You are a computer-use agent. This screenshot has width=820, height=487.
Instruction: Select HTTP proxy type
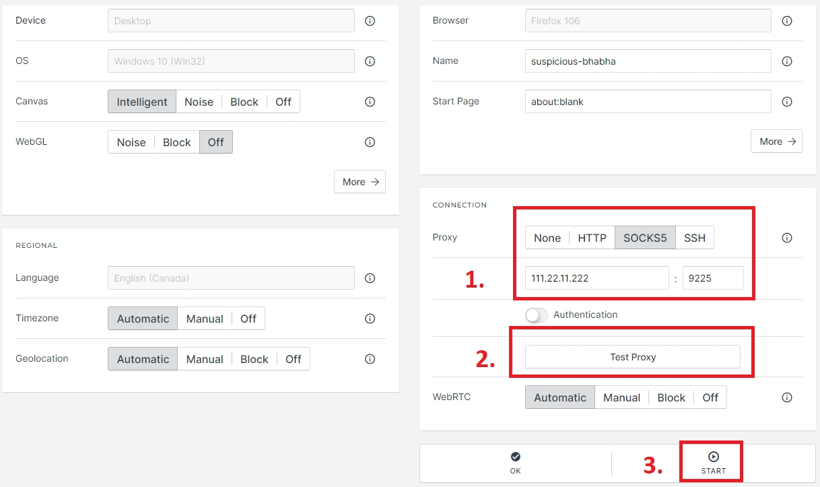(592, 238)
